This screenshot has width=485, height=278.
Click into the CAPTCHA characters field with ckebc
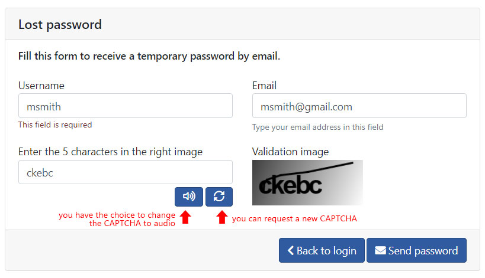(126, 172)
